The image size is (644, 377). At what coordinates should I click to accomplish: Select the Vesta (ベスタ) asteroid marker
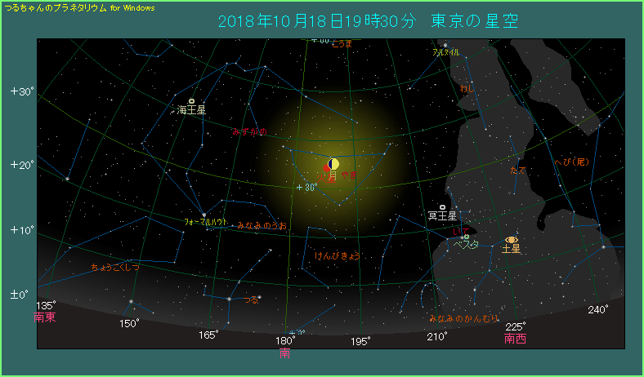(466, 237)
